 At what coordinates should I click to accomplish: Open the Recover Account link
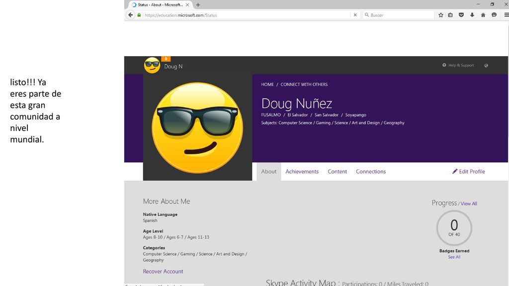(163, 272)
